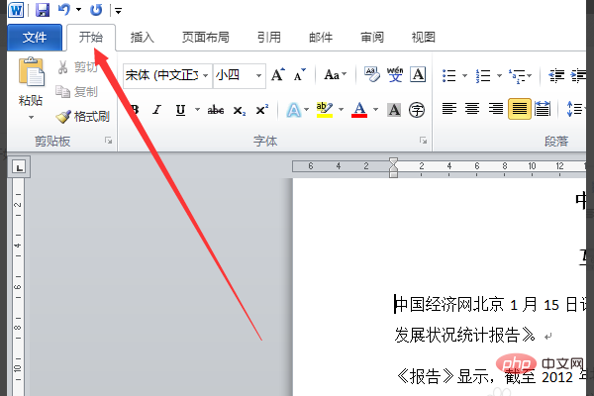The height and width of the screenshot is (396, 594).
Task: Click the 粘贴 Paste button
Action: 31,84
